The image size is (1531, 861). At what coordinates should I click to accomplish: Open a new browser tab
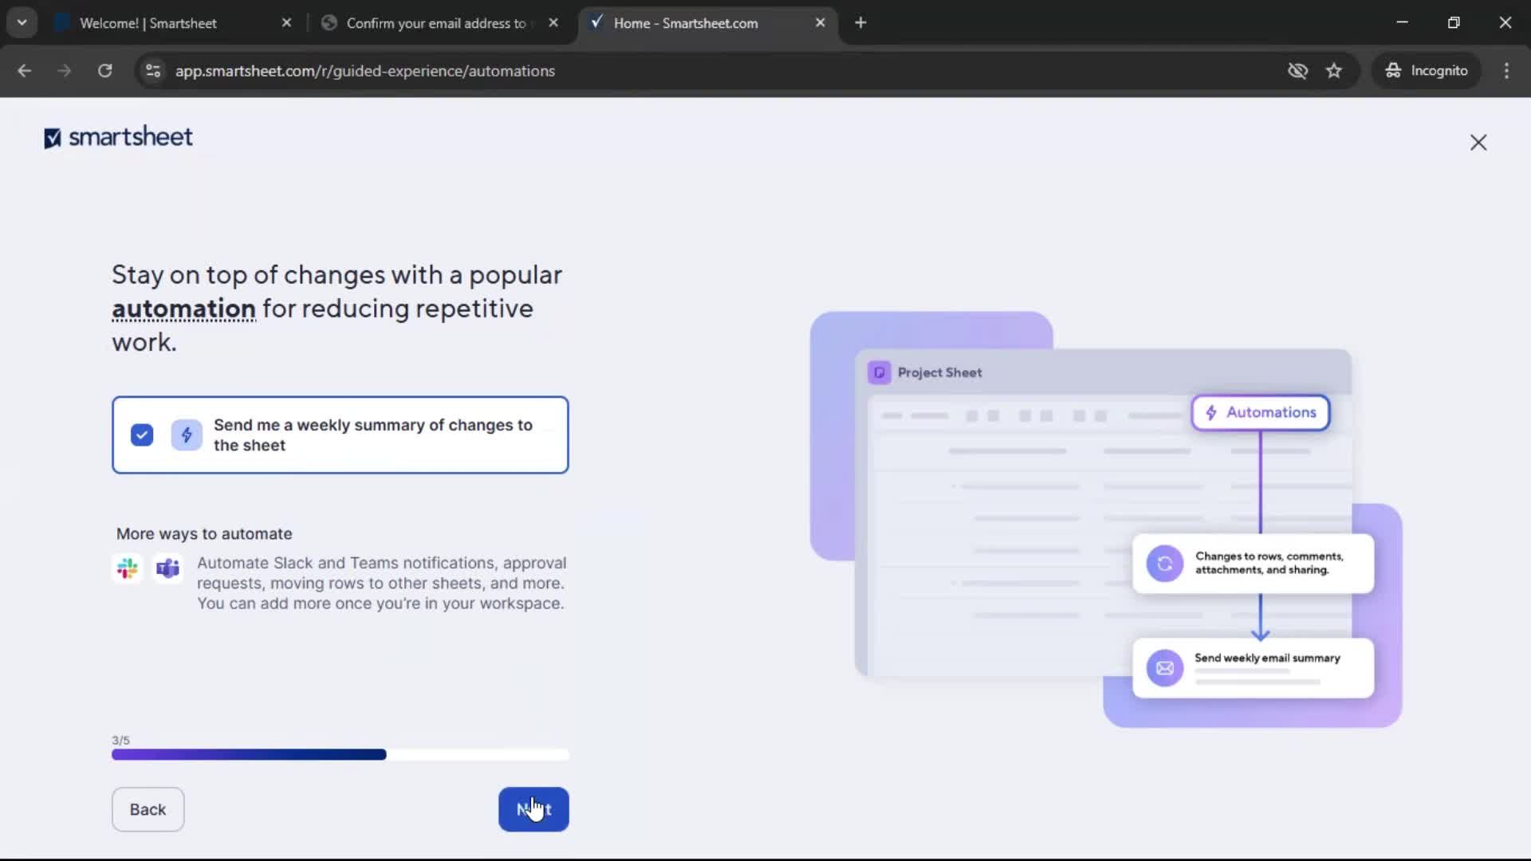coord(861,23)
